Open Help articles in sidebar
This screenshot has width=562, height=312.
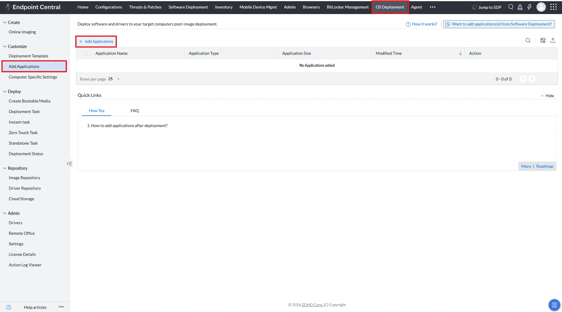35,307
